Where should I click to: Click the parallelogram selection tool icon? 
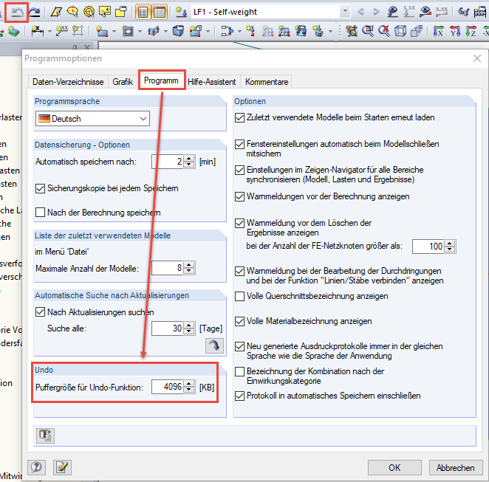(x=56, y=12)
